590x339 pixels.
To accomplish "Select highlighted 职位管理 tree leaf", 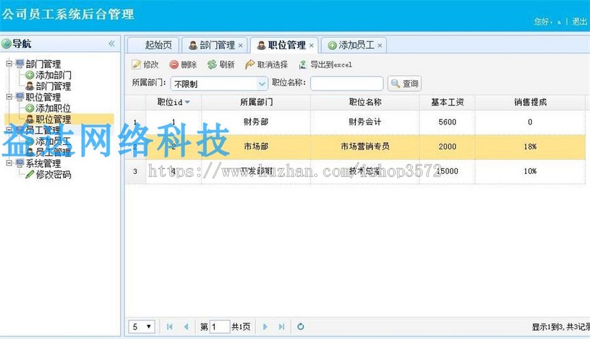I will pyautogui.click(x=53, y=119).
